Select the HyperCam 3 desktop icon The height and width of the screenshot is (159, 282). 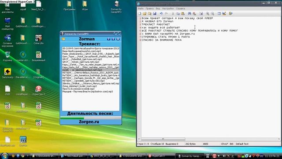38,91
